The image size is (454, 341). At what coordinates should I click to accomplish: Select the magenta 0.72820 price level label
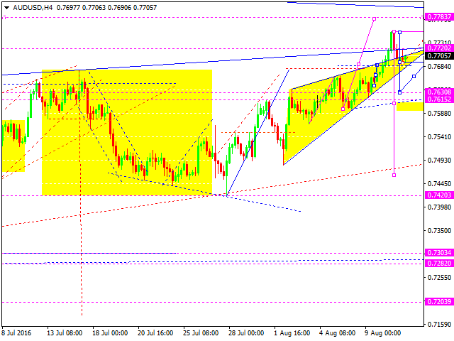tap(439, 264)
